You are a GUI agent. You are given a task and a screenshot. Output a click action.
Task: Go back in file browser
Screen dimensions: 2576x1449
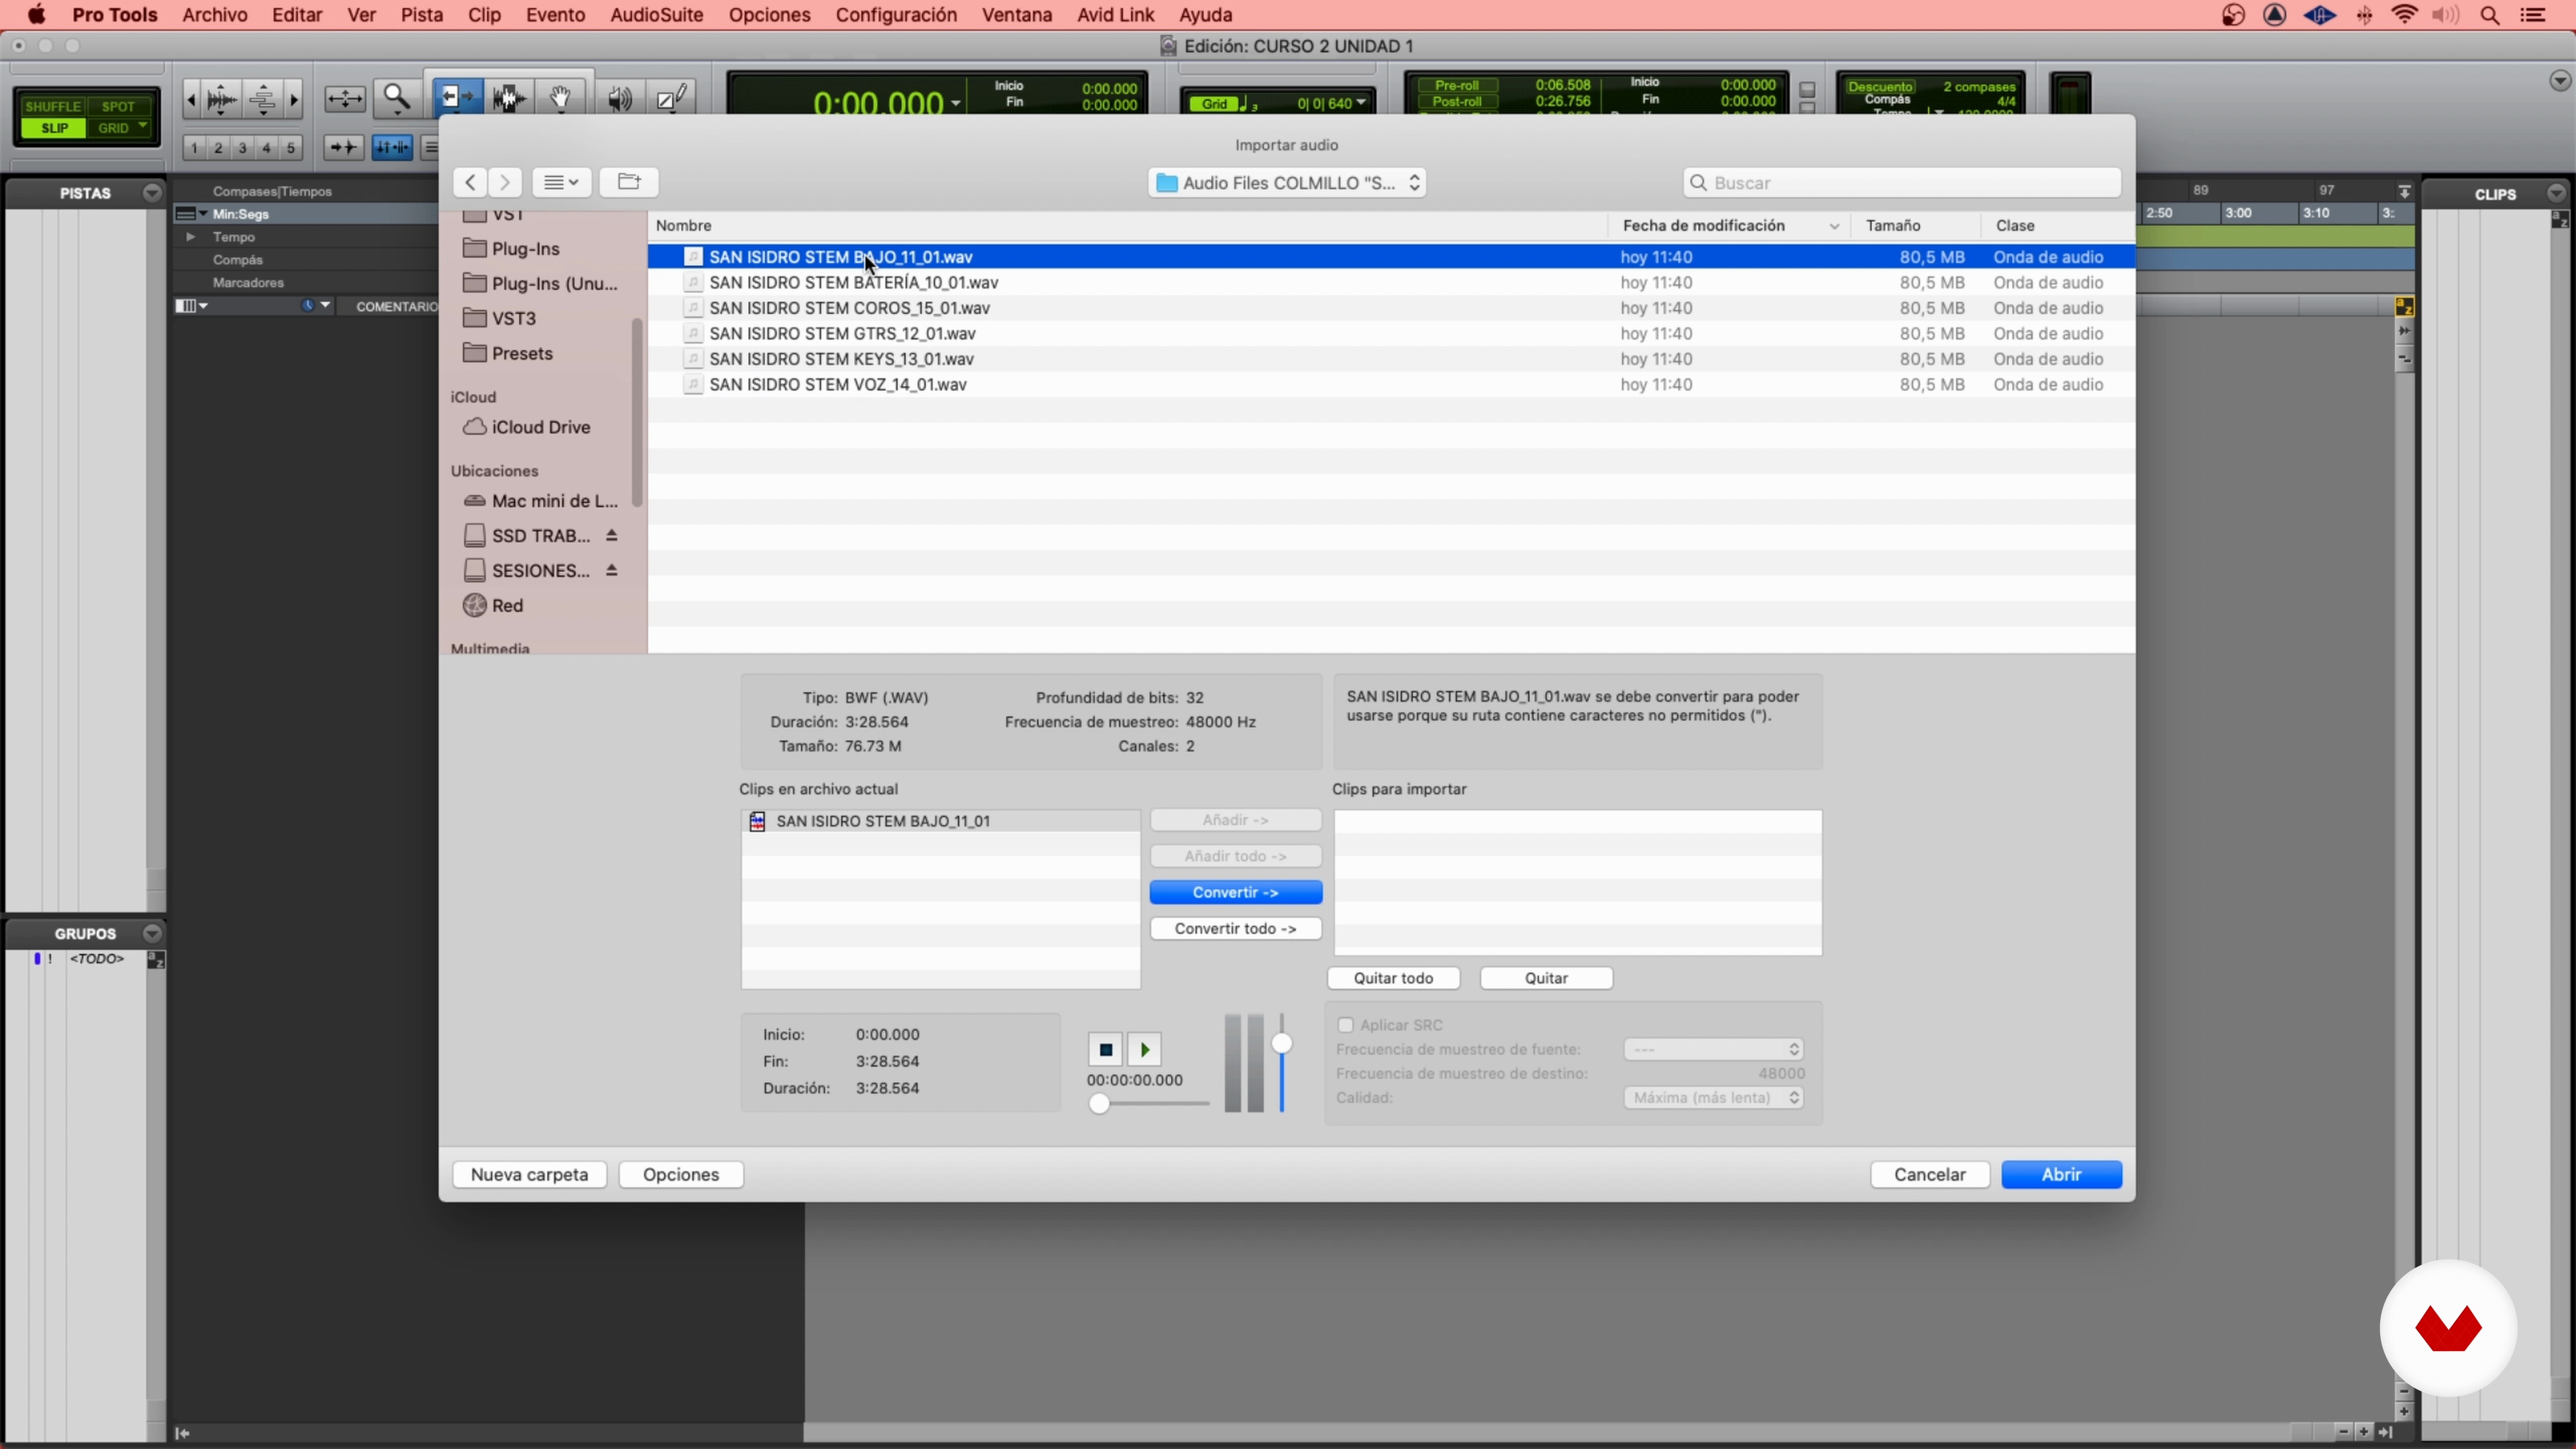[x=470, y=182]
